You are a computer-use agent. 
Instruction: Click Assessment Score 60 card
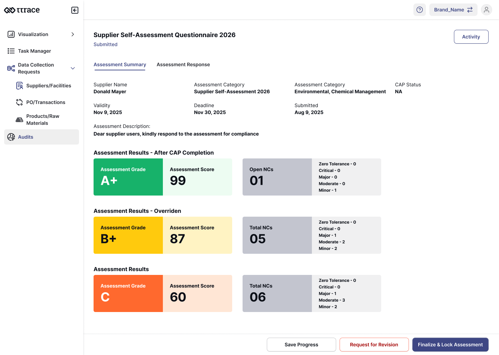[x=198, y=294]
